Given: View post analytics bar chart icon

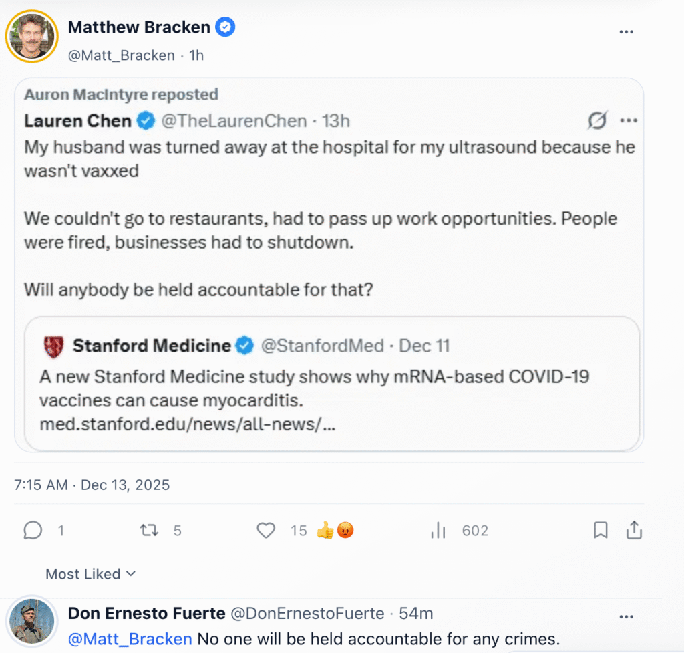Looking at the screenshot, I should [438, 531].
